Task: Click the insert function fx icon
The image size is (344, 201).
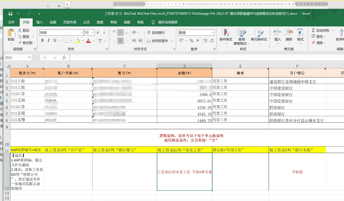Action: [x=64, y=57]
